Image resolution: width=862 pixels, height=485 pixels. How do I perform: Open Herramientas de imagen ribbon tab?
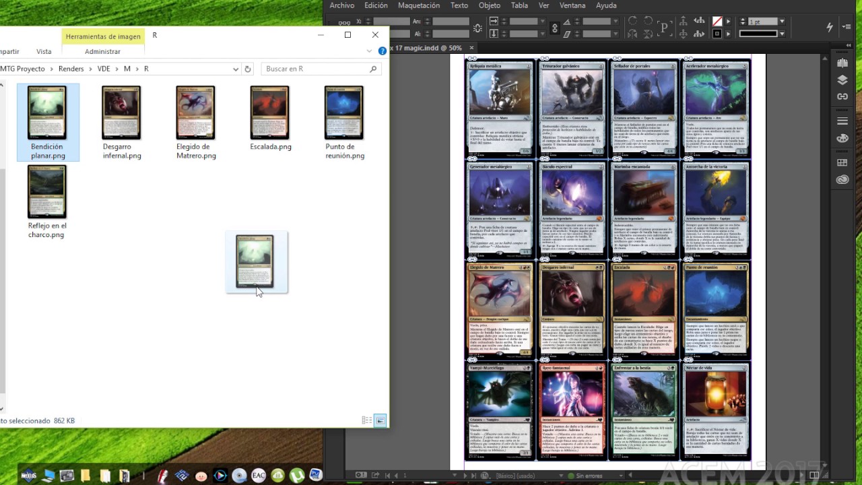tap(103, 36)
